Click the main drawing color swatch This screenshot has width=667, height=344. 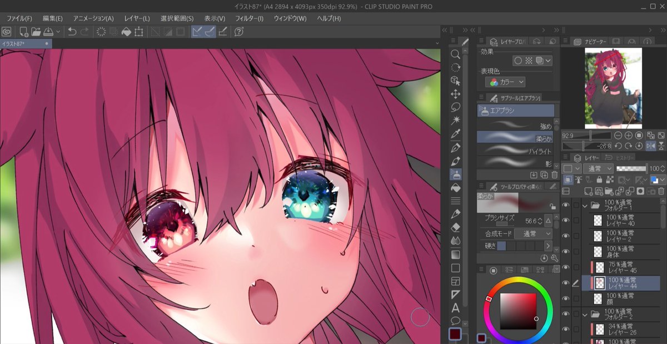point(455,334)
